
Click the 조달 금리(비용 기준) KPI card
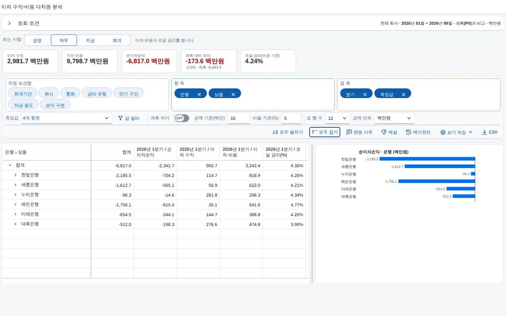[x=268, y=61]
